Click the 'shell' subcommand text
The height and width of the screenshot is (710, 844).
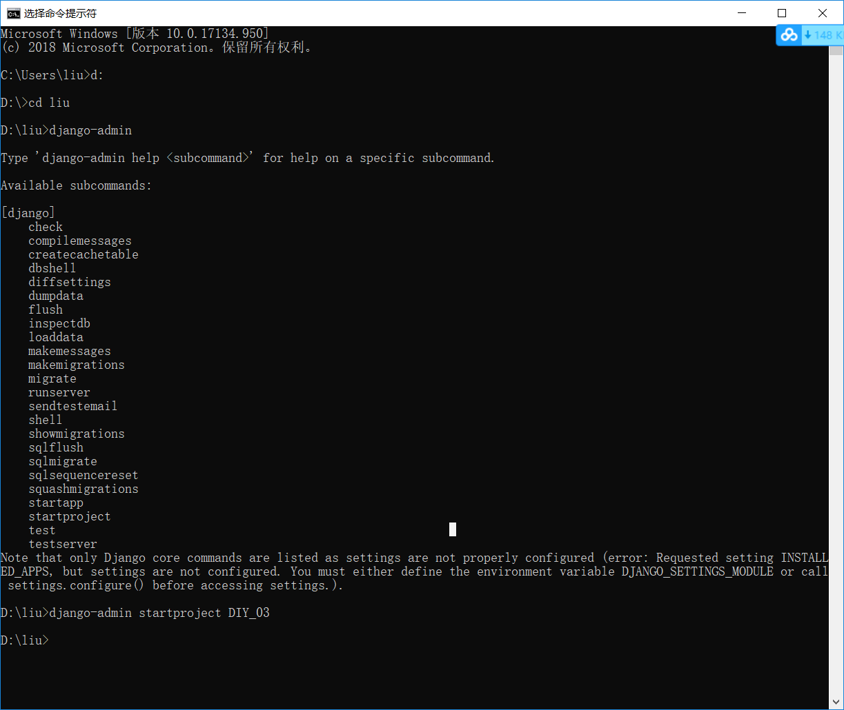(x=46, y=420)
